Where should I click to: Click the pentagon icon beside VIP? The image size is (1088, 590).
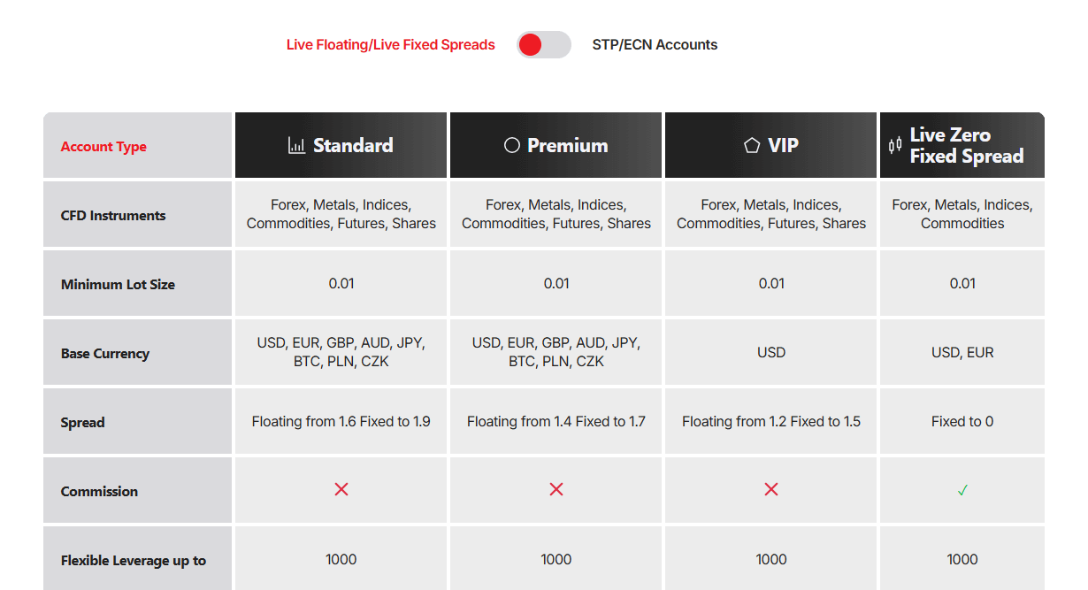[752, 145]
